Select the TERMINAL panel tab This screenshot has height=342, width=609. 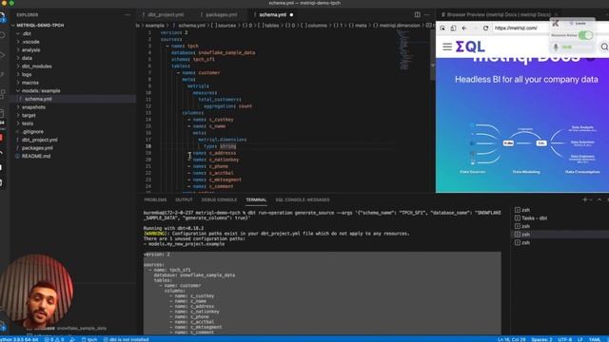[256, 199]
